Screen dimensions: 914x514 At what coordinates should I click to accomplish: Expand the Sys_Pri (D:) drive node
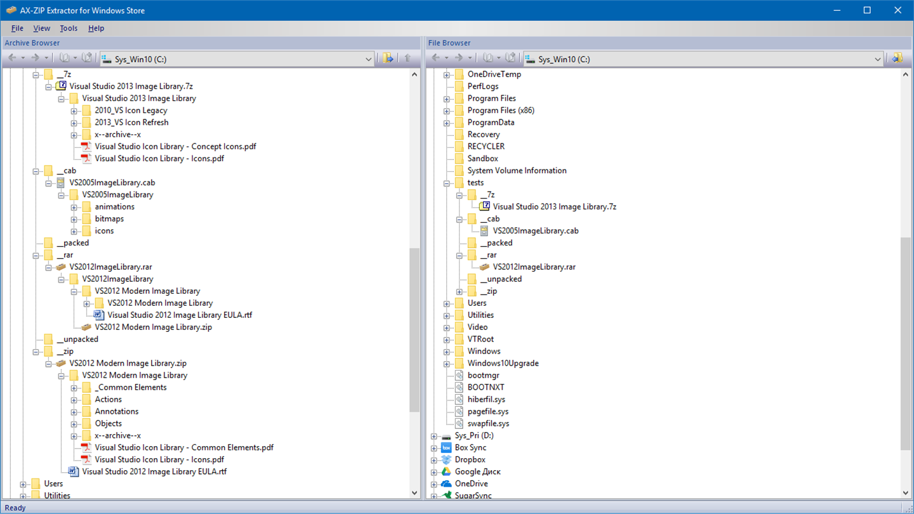tap(434, 437)
